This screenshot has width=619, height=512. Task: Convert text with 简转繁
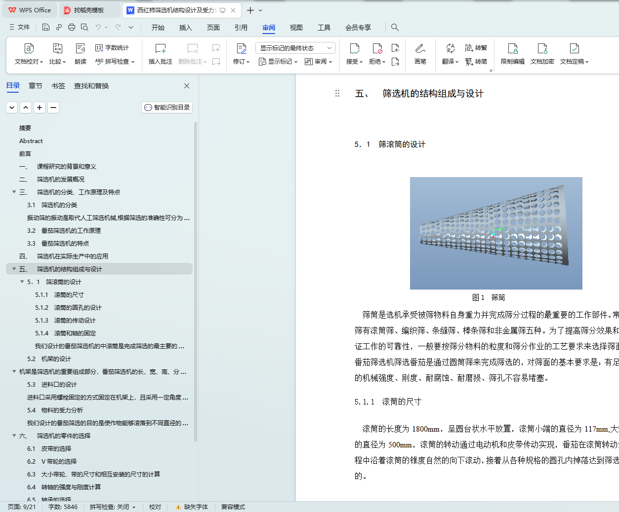[476, 48]
